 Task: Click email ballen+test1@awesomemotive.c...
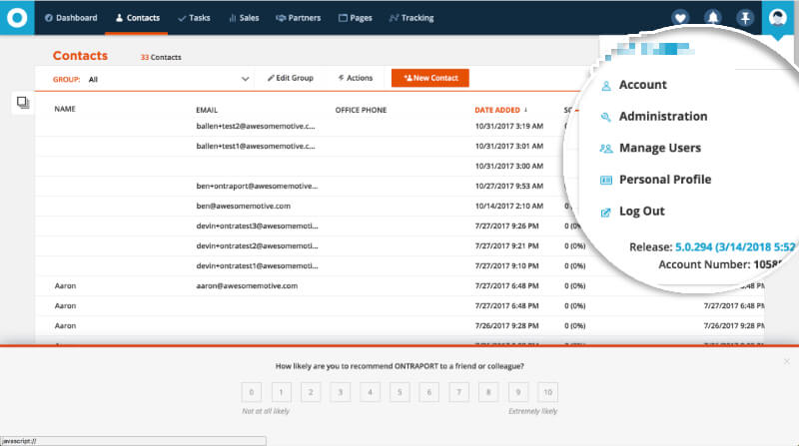click(x=256, y=146)
